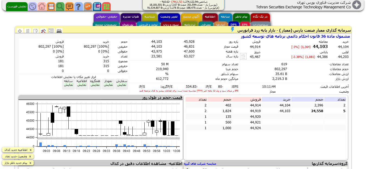
Task: Close the پیام جدید ناظر بازار notification
Action: (30, 163)
